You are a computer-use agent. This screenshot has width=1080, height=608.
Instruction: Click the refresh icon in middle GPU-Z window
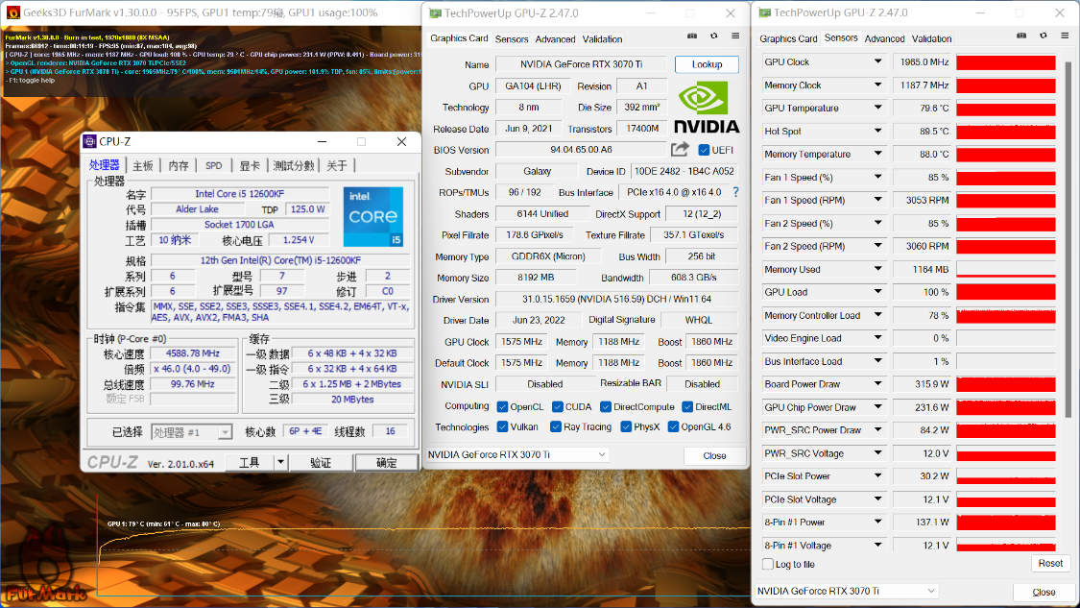(713, 36)
